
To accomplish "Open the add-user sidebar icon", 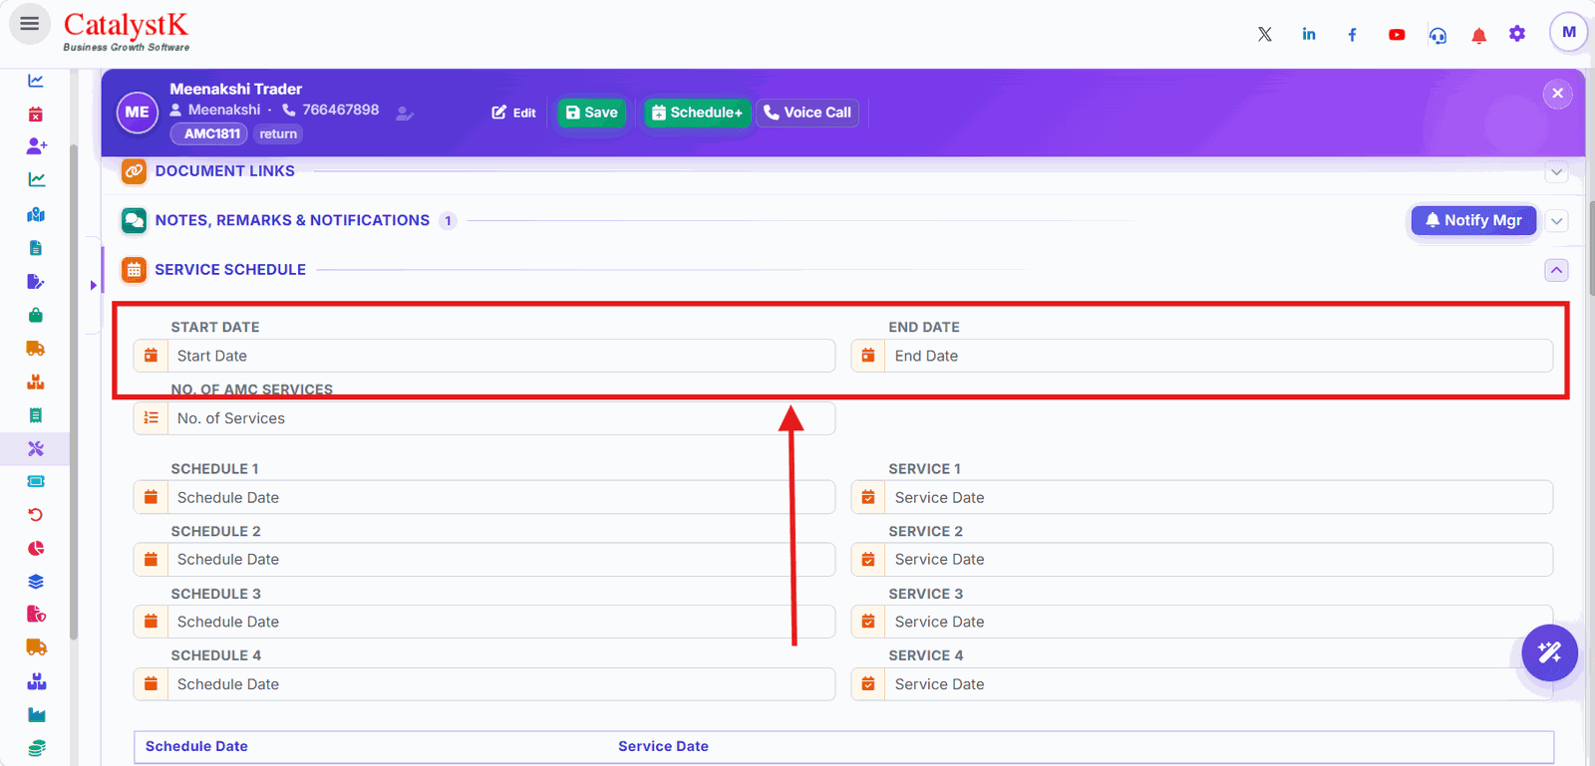I will [x=36, y=145].
